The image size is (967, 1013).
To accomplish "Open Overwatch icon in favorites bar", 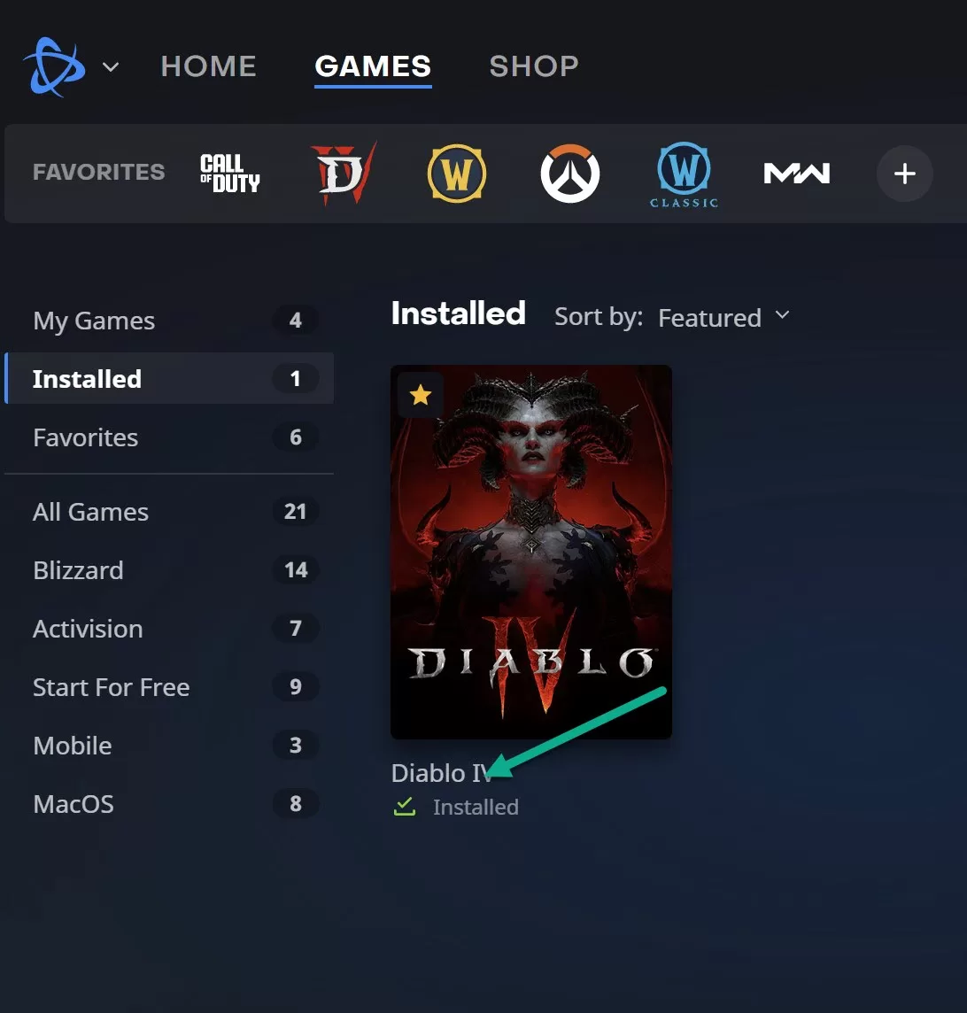I will (x=569, y=174).
